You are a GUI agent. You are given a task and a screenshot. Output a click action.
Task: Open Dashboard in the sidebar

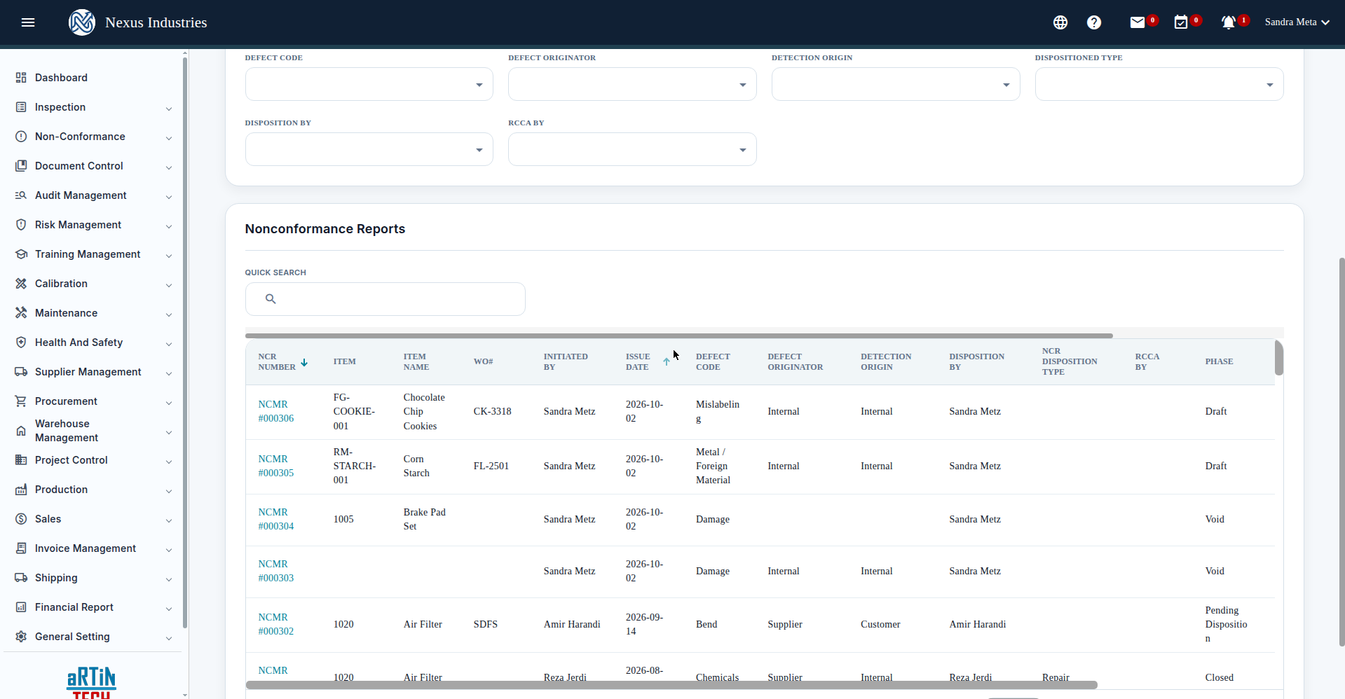pos(94,78)
